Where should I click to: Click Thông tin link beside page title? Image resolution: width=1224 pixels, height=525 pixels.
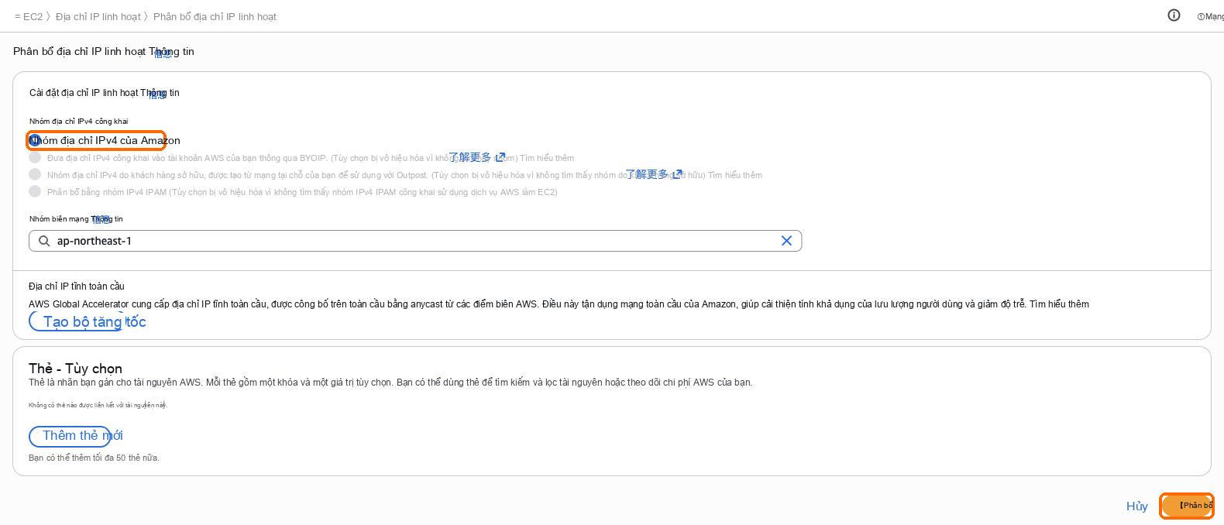pyautogui.click(x=172, y=51)
